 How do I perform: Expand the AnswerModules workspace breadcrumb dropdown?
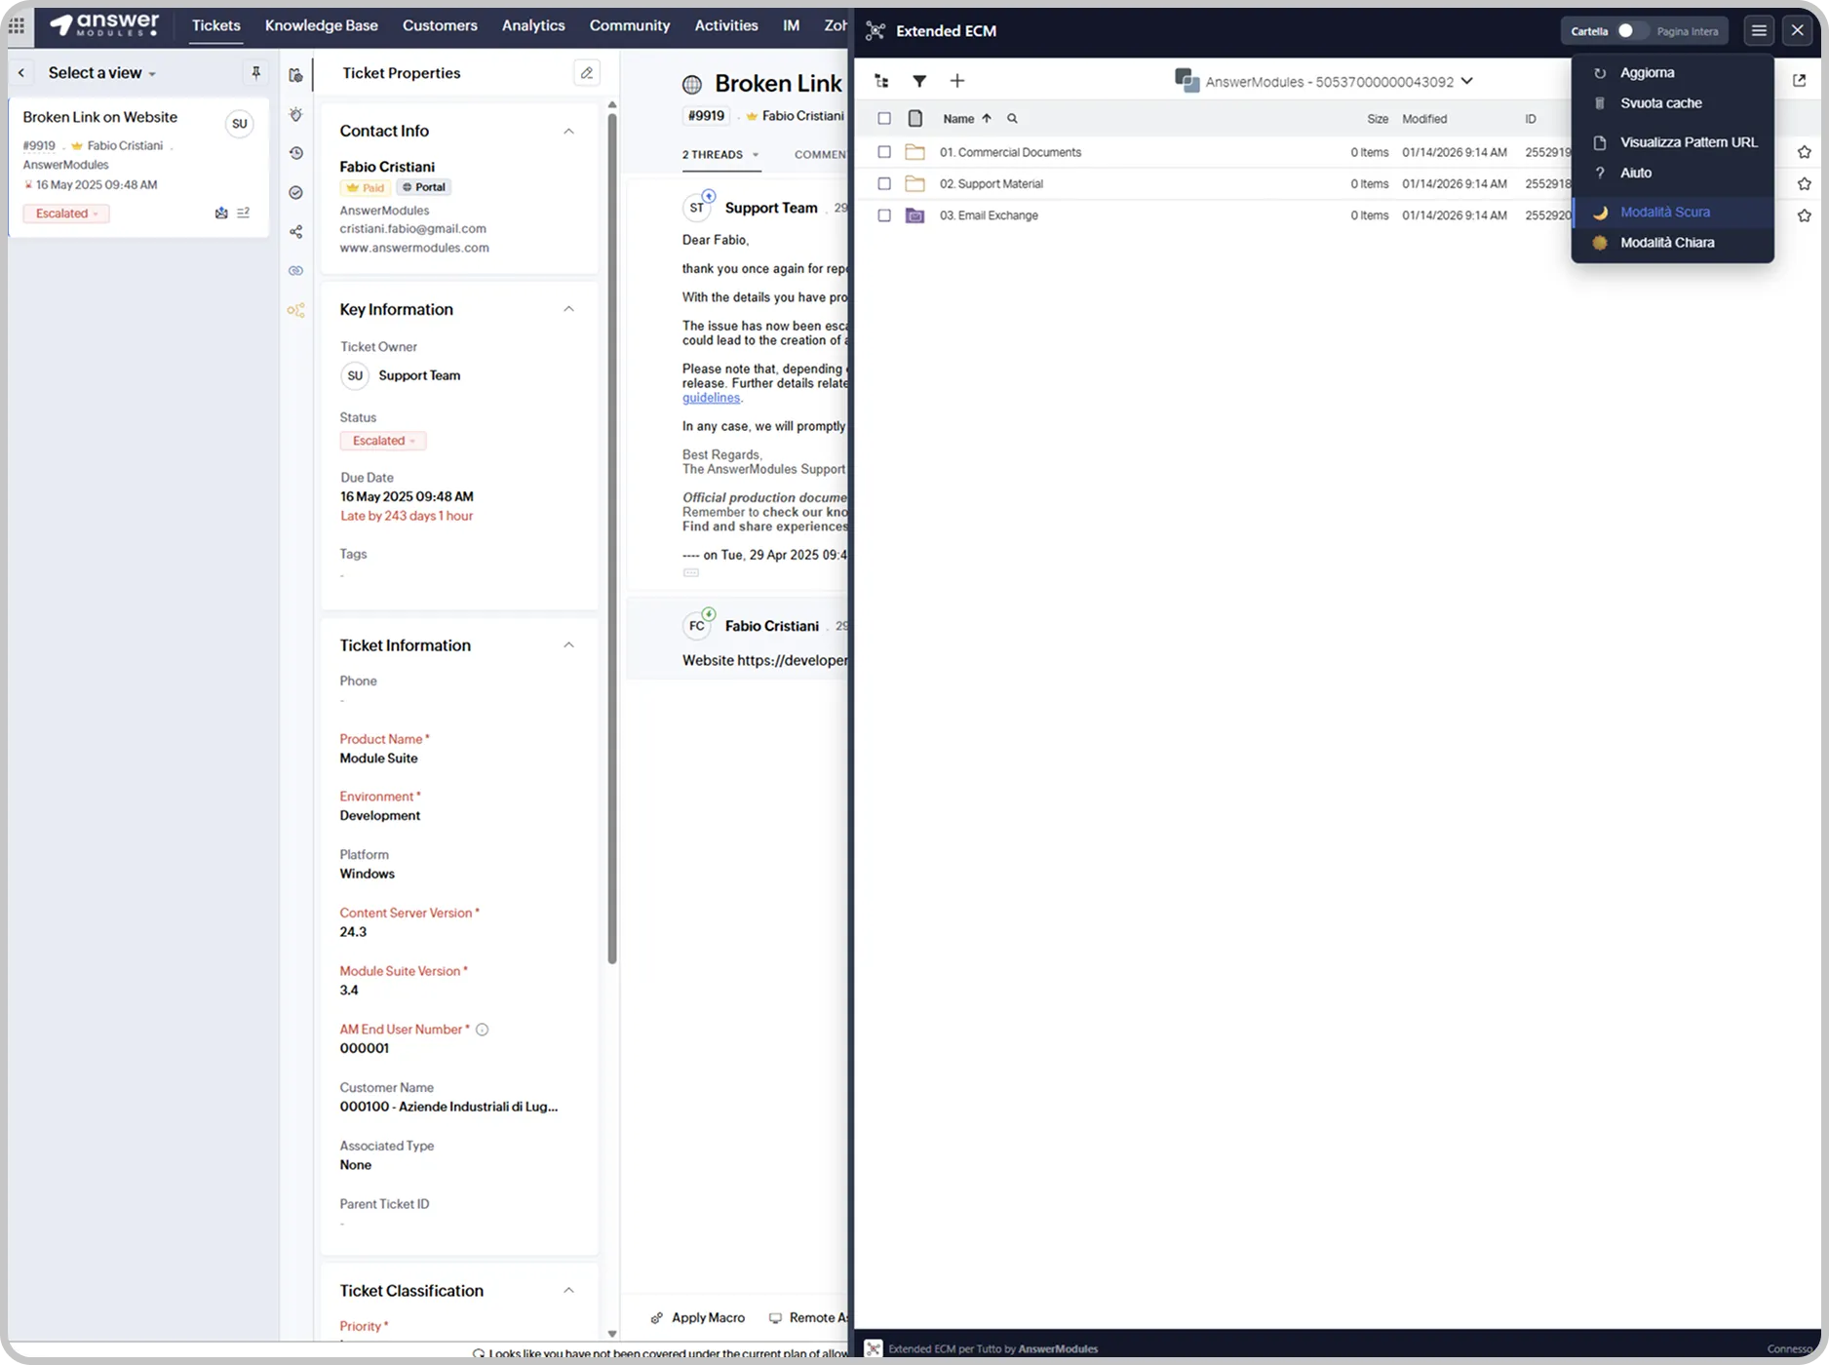click(1466, 82)
